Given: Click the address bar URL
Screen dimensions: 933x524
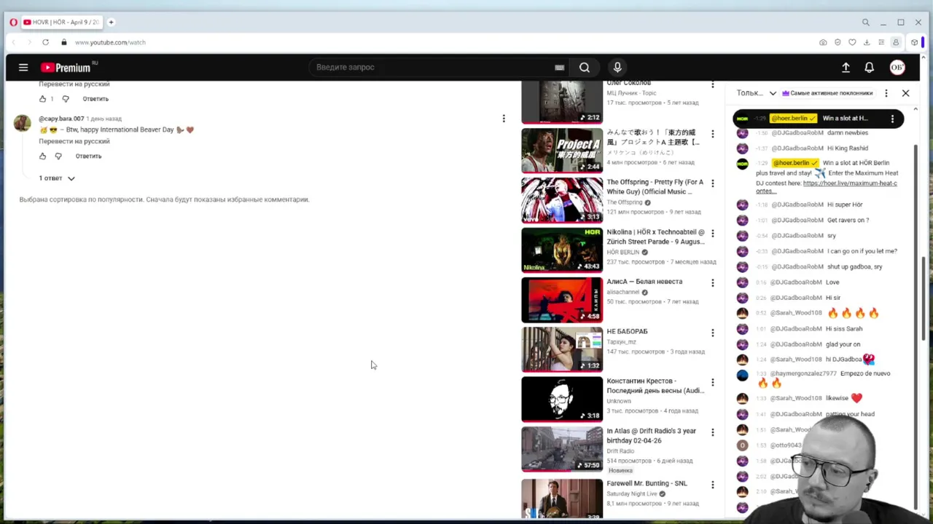Looking at the screenshot, I should [110, 42].
